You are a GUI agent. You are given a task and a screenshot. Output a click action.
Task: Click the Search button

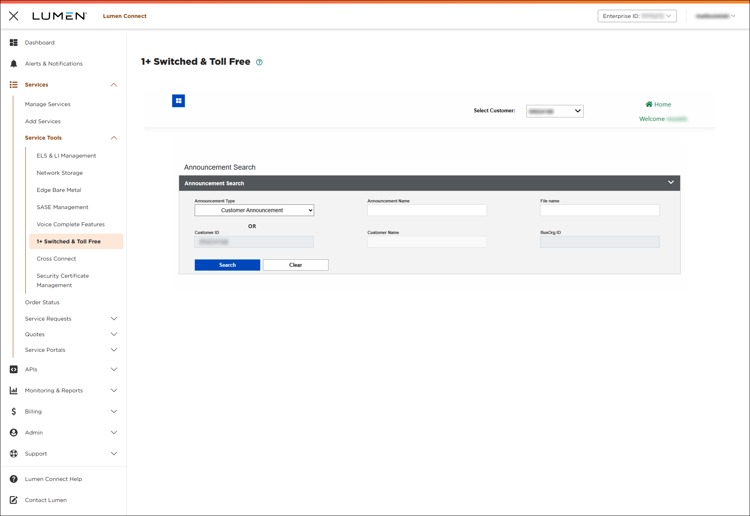pyautogui.click(x=227, y=265)
